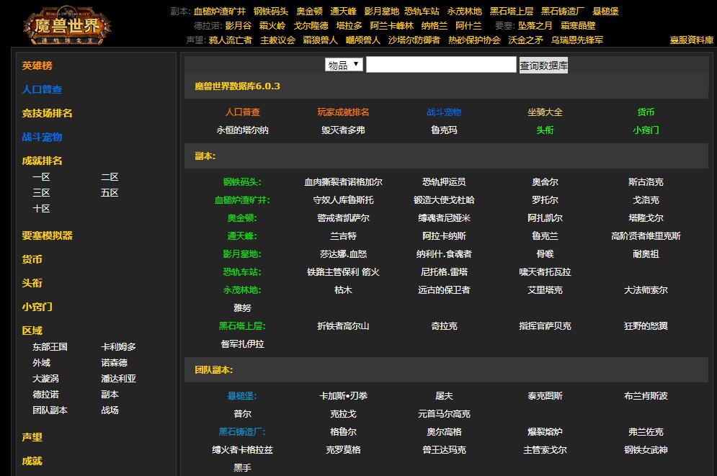Open the 坐骑大全 mounts link
The image size is (717, 476).
pos(545,112)
